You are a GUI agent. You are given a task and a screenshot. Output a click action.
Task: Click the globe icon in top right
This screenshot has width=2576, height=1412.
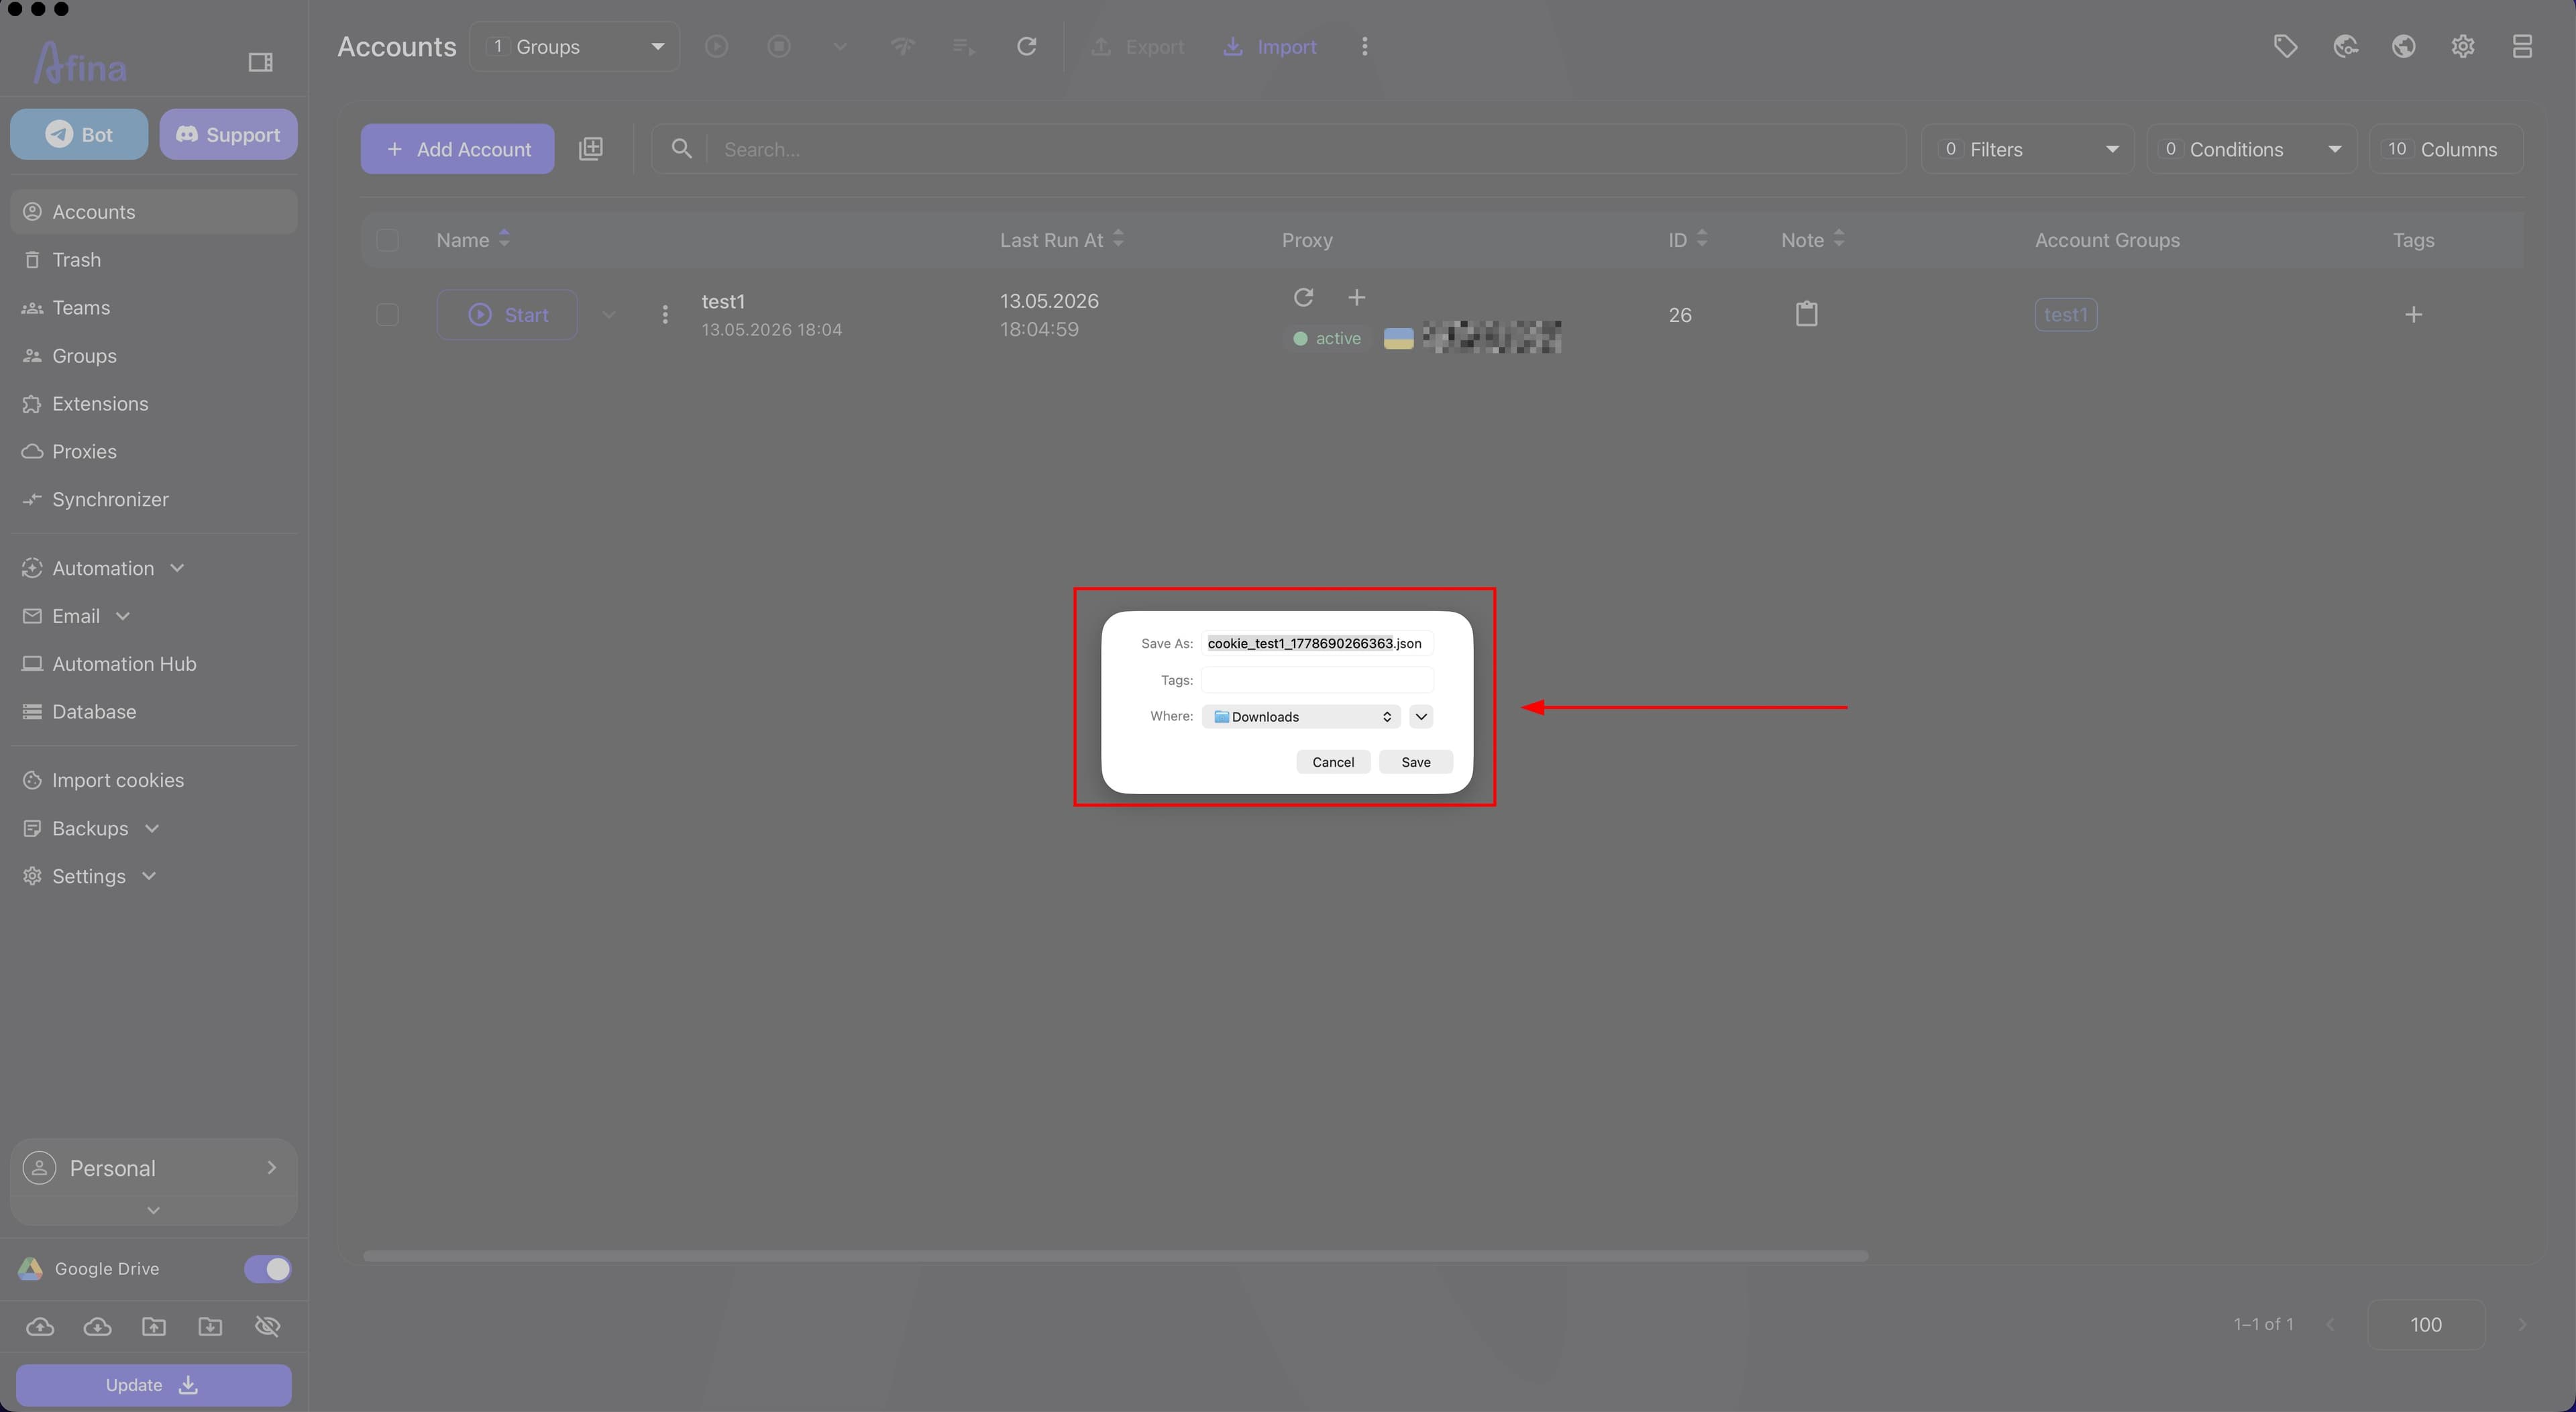pos(2404,47)
